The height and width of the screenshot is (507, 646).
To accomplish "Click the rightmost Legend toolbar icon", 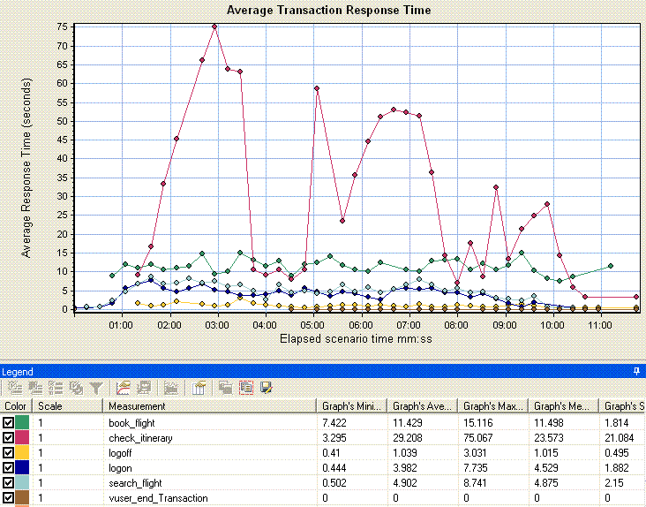I will [x=265, y=388].
